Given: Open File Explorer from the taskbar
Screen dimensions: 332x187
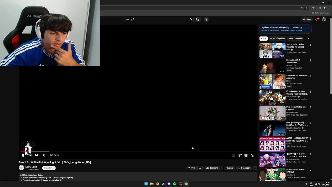Looking at the screenshot, I should [152, 184].
